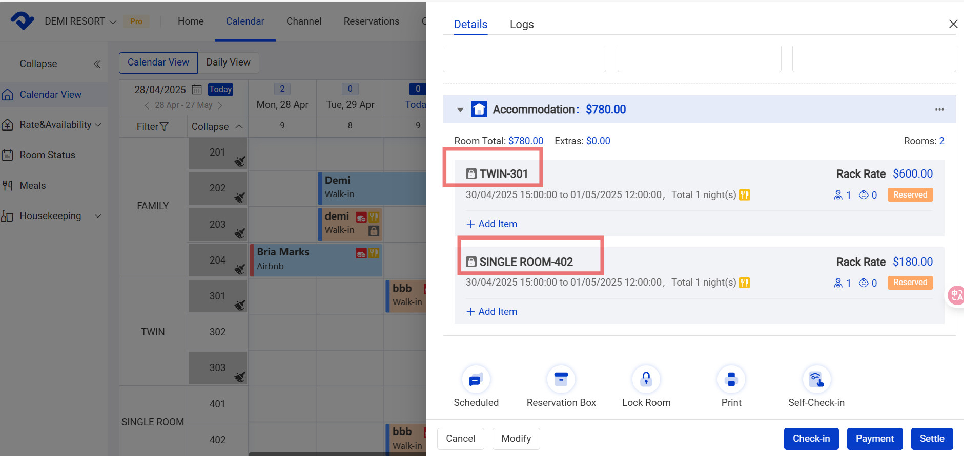Viewport: 964px width, 456px height.
Task: Click the Print icon
Action: (731, 380)
